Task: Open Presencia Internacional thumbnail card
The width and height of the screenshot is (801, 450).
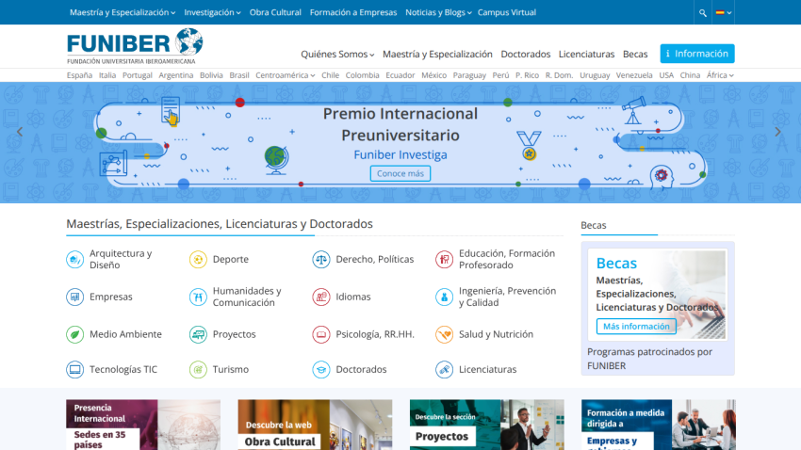Action: pyautogui.click(x=143, y=425)
